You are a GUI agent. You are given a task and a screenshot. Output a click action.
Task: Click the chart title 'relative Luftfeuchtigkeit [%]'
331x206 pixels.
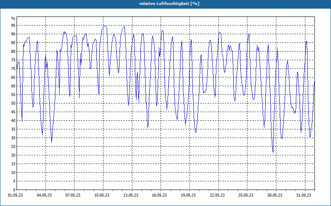point(169,4)
